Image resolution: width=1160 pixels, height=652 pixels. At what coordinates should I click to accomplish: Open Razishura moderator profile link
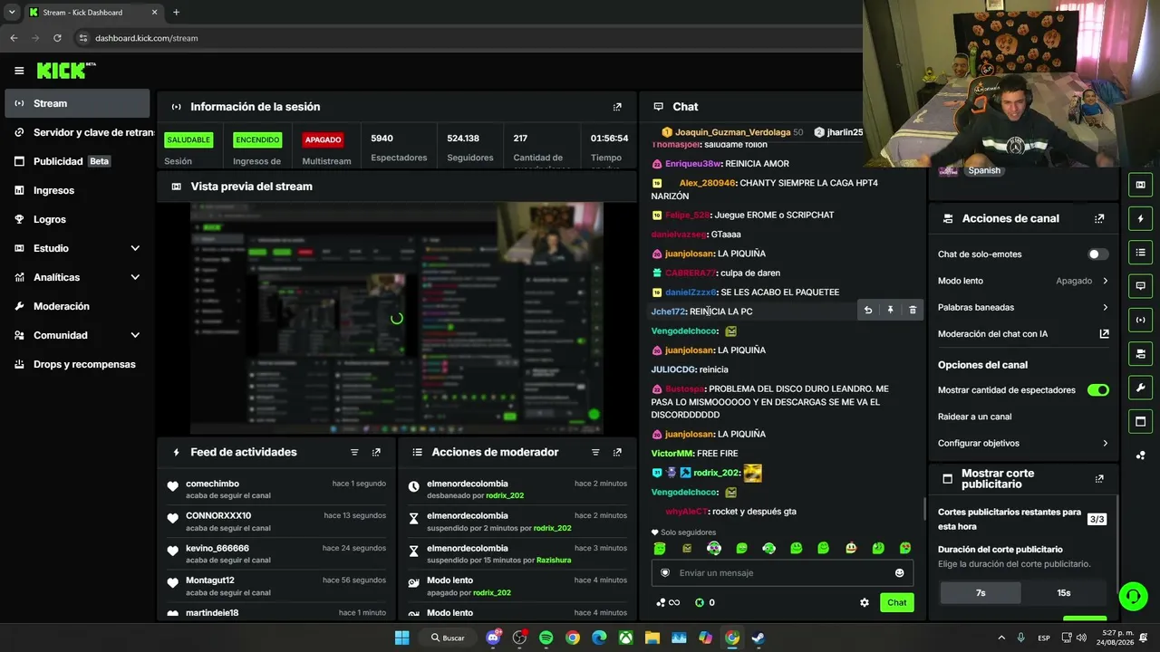pos(553,561)
